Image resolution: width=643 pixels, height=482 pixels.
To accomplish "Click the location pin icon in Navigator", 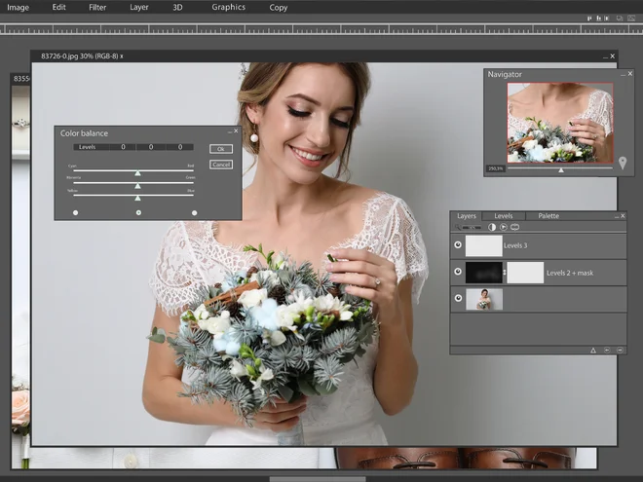I will click(x=623, y=164).
